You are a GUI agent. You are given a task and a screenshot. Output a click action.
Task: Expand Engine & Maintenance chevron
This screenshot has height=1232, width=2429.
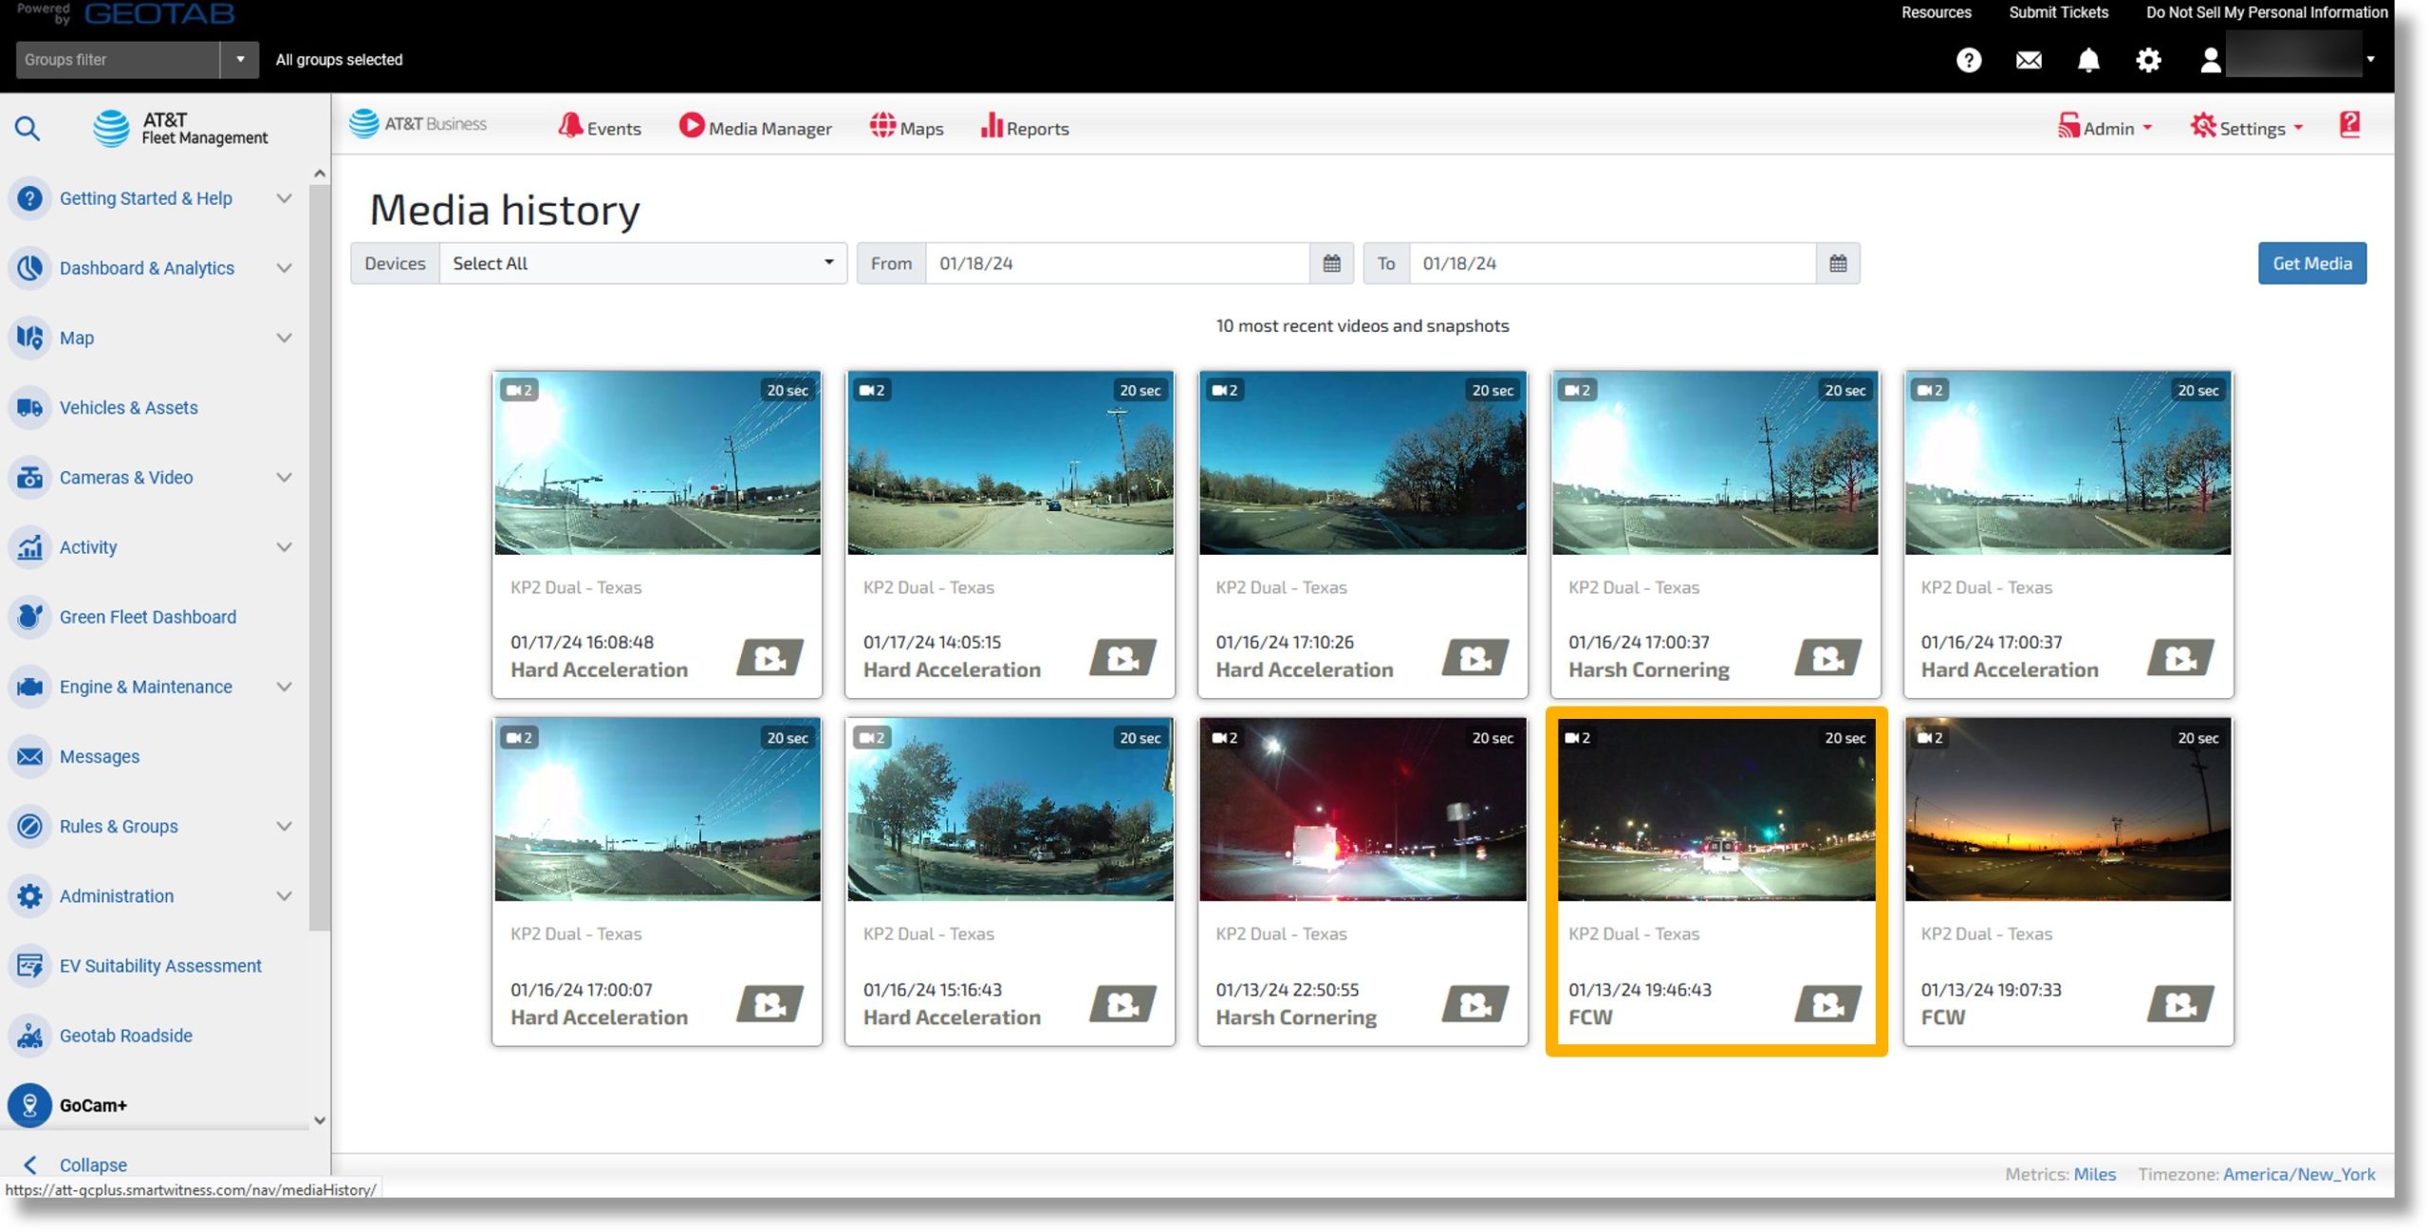(284, 687)
